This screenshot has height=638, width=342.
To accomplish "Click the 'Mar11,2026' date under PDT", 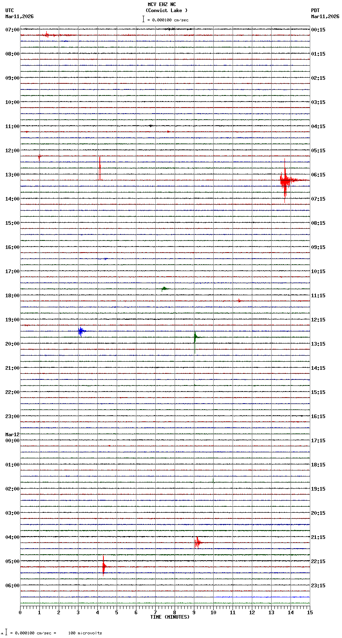I will click(x=325, y=17).
